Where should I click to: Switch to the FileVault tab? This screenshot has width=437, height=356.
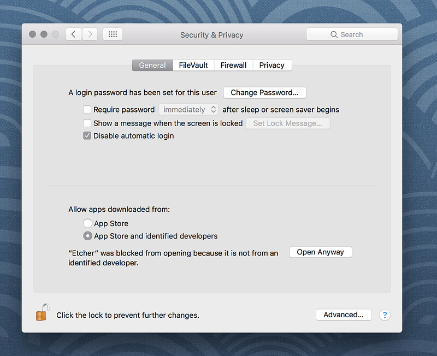tap(193, 65)
